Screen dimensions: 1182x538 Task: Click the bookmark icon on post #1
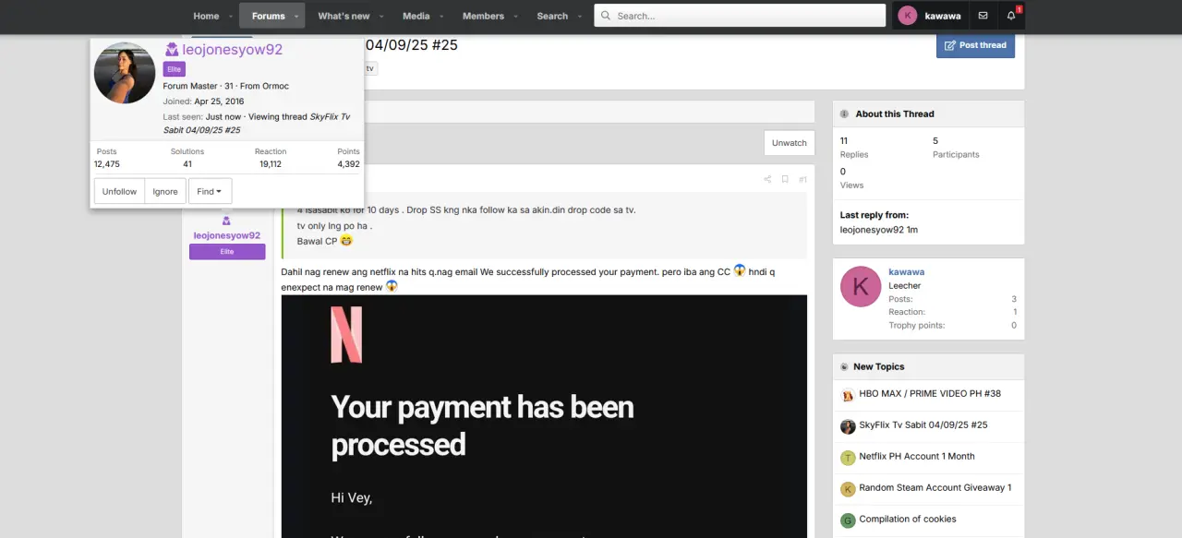pos(785,179)
